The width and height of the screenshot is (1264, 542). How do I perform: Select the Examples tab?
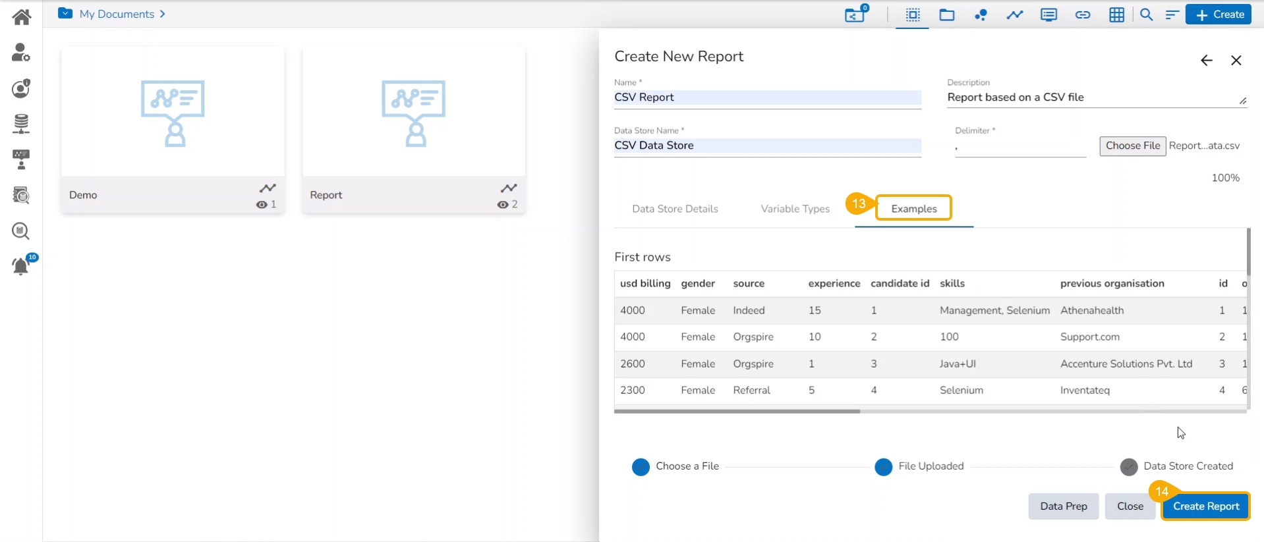(913, 209)
